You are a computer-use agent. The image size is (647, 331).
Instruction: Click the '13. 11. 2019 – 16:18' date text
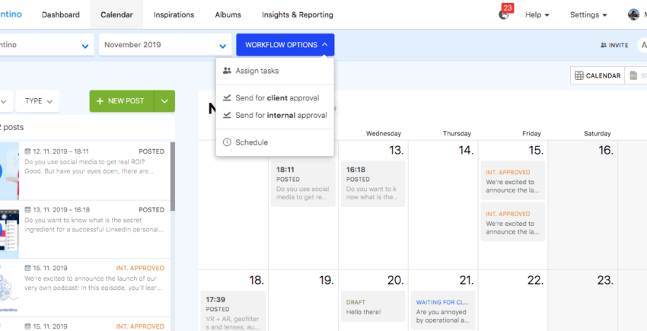62,210
